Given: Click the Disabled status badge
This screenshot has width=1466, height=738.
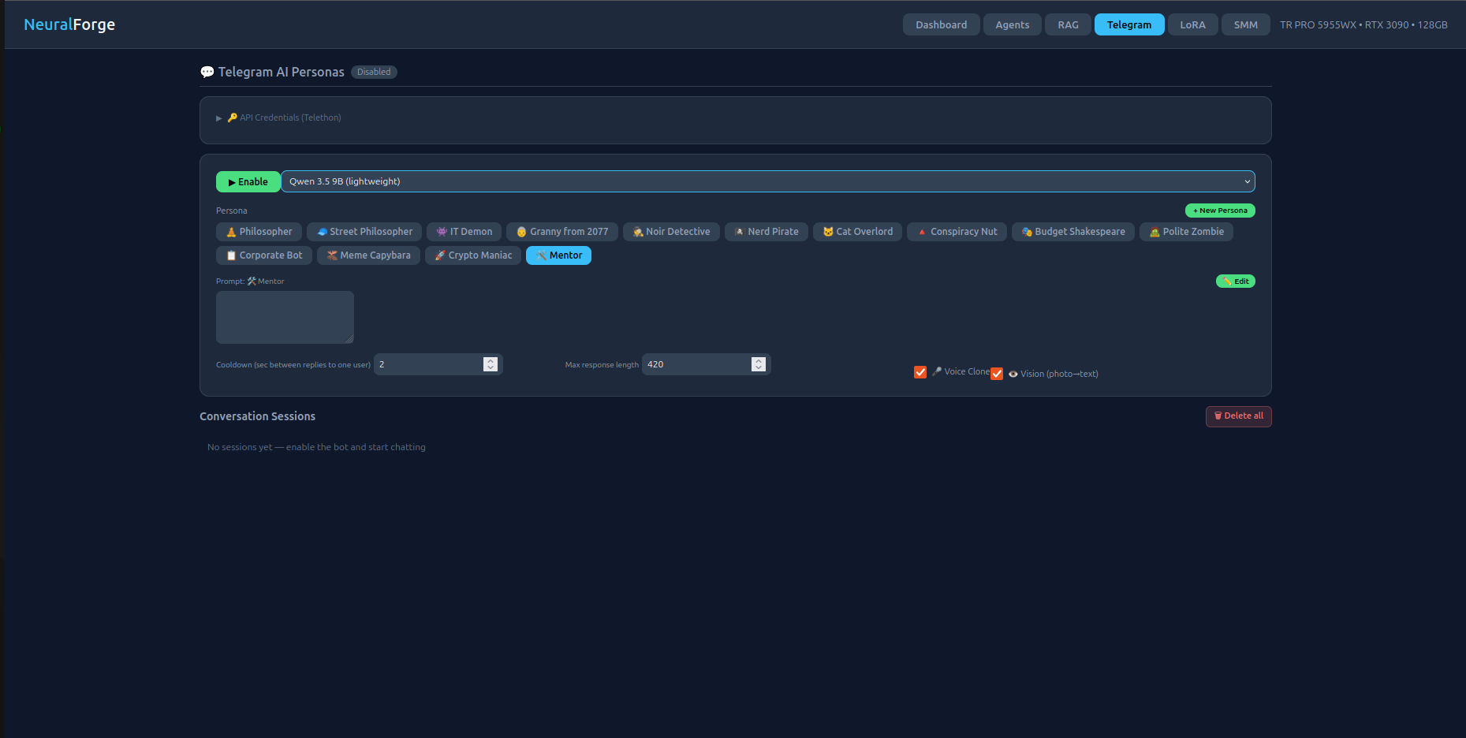Looking at the screenshot, I should coord(374,72).
